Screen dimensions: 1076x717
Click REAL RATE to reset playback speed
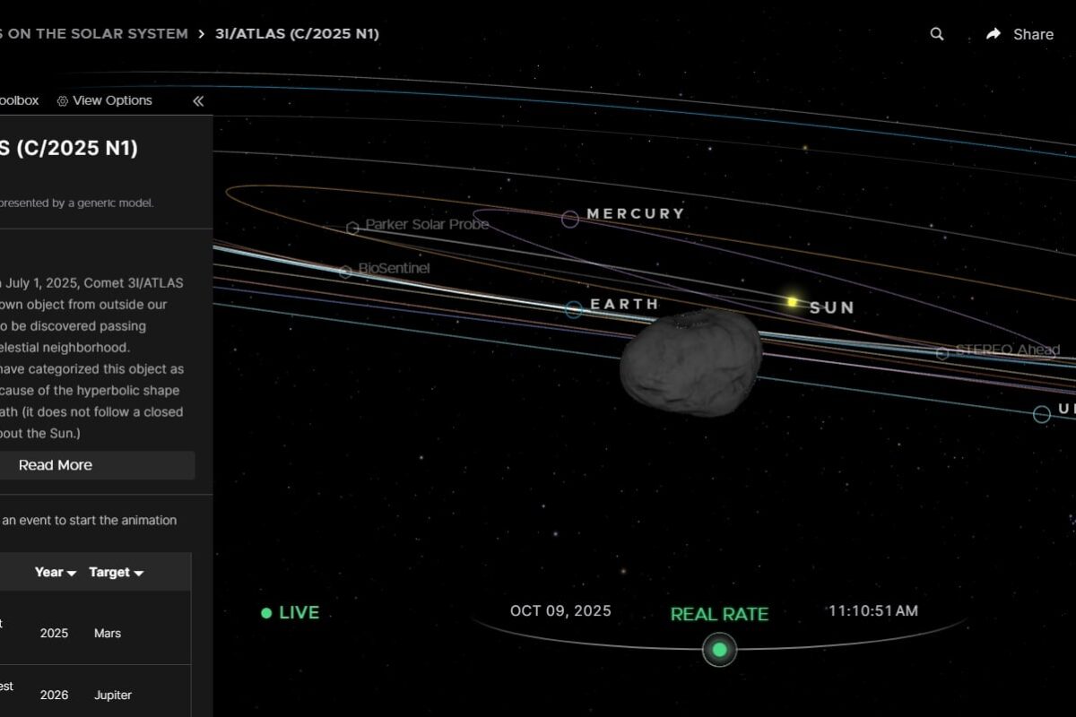720,614
